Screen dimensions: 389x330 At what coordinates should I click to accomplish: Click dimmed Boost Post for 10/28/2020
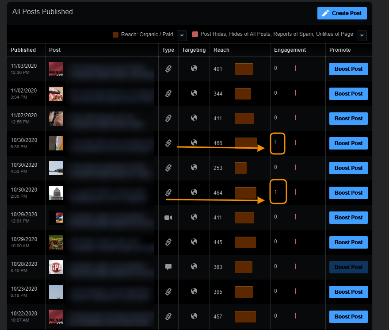tap(348, 267)
